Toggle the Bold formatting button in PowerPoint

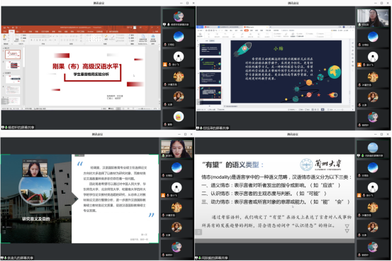tap(31, 40)
